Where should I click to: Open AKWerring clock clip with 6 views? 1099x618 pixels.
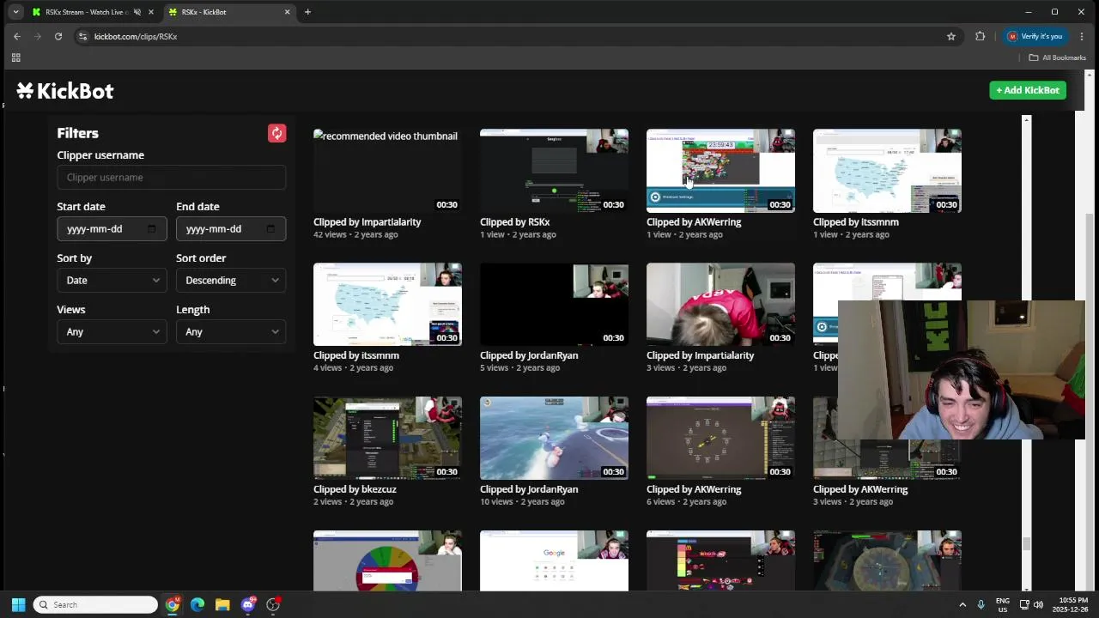(720, 438)
